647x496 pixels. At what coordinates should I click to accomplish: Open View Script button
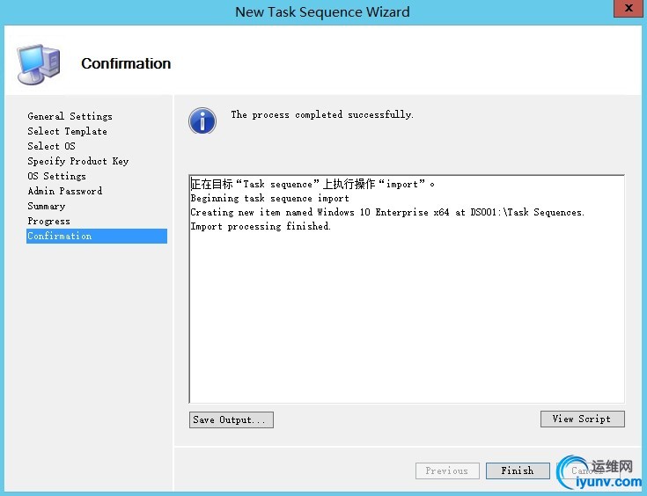pos(582,419)
